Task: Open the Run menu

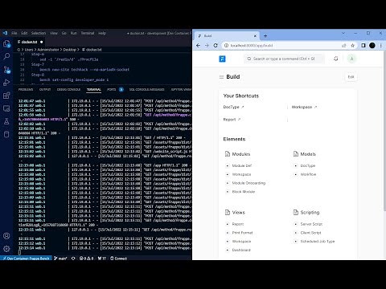Action: (x=74, y=33)
